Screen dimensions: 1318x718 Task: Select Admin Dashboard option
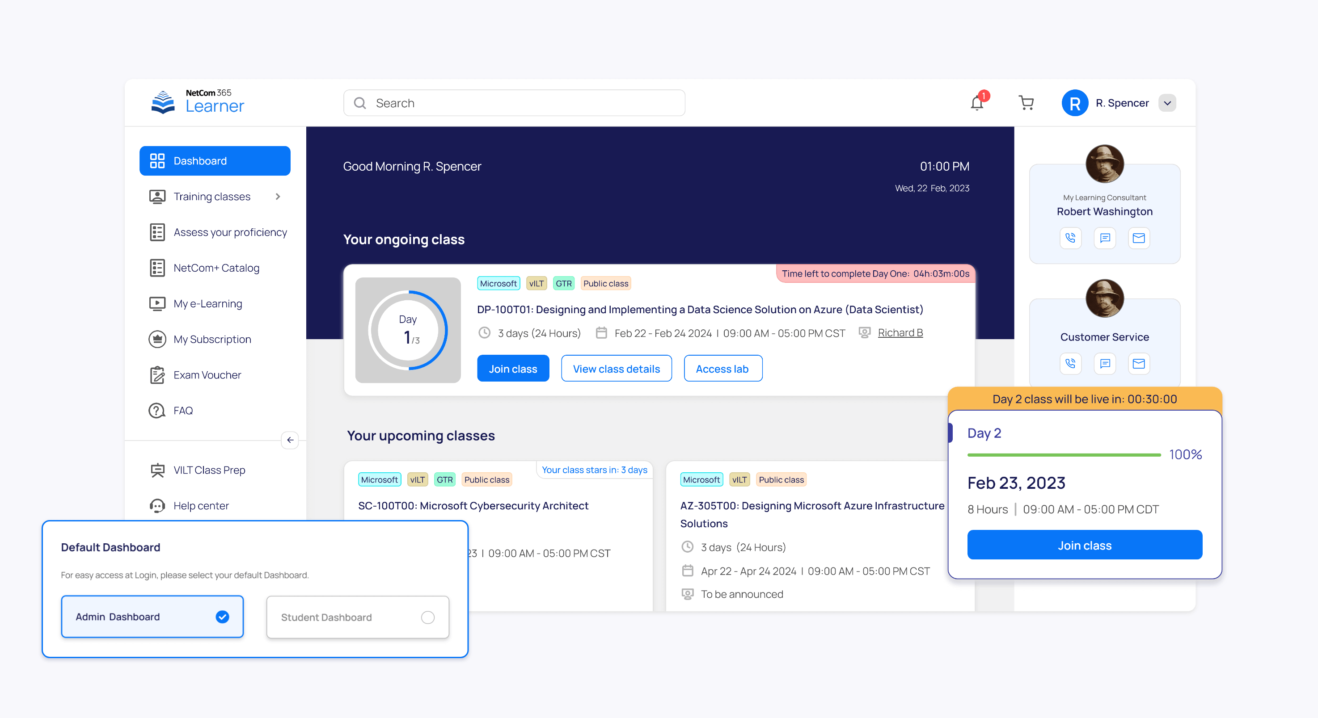click(x=152, y=617)
